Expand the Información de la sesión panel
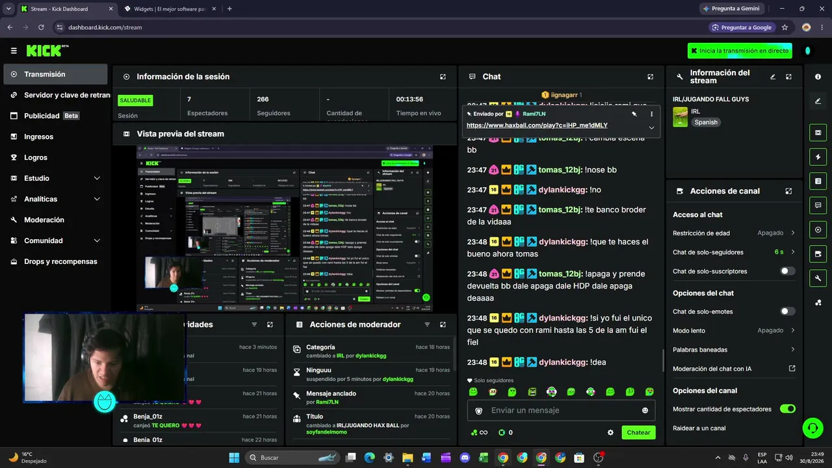 pos(443,77)
